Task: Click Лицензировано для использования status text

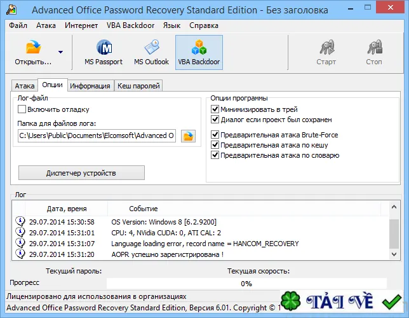Action: click(x=97, y=296)
